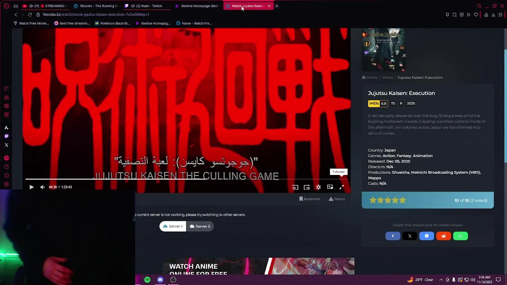Reload the current page
This screenshot has height=285, width=507.
pyautogui.click(x=30, y=15)
